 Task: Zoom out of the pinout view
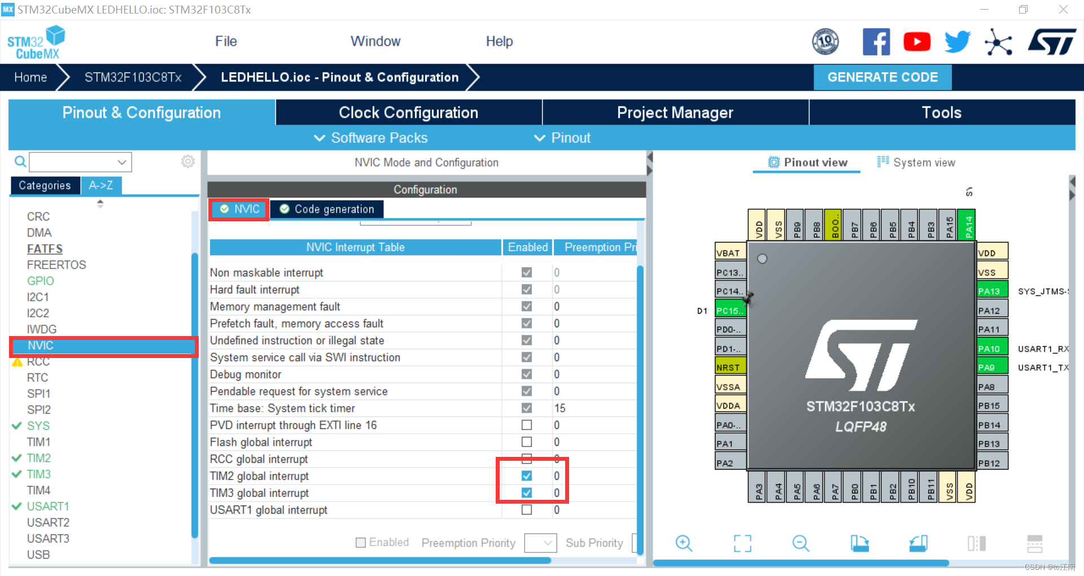[801, 543]
